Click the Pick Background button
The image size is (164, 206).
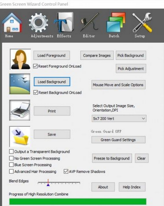[x=131, y=56]
